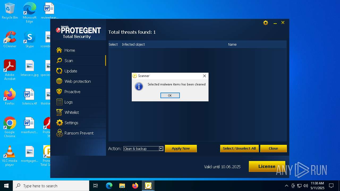
Task: Open Google Chrome desktop shortcut
Action: [x=10, y=127]
